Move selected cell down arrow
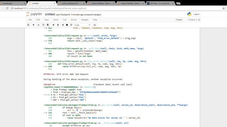227x127 pixels. click(x=58, y=25)
